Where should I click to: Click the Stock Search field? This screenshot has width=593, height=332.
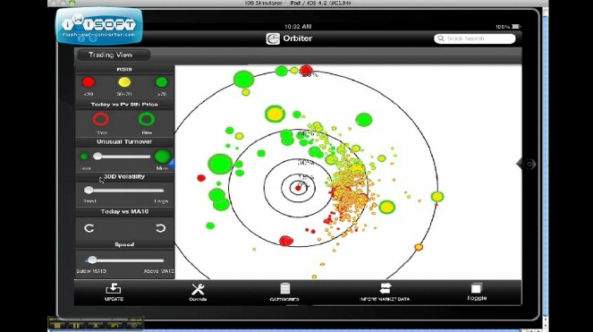click(475, 38)
